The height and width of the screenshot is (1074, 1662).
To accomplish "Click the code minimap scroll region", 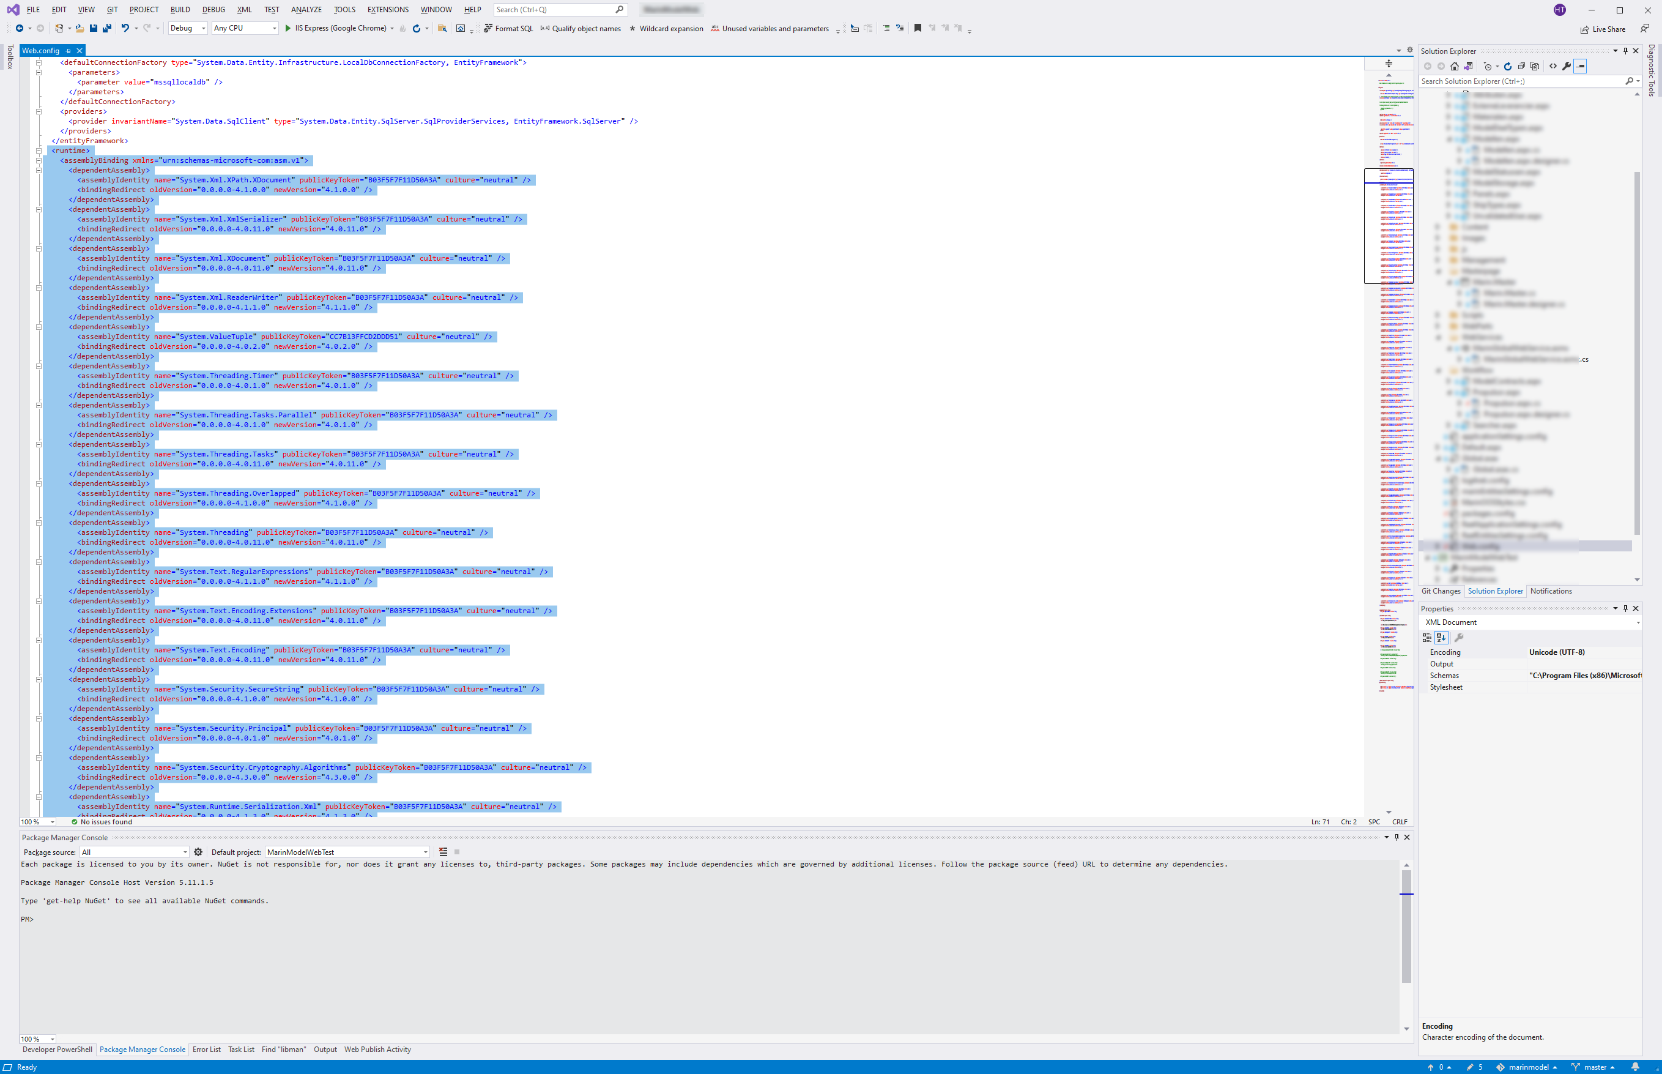I will [1389, 226].
